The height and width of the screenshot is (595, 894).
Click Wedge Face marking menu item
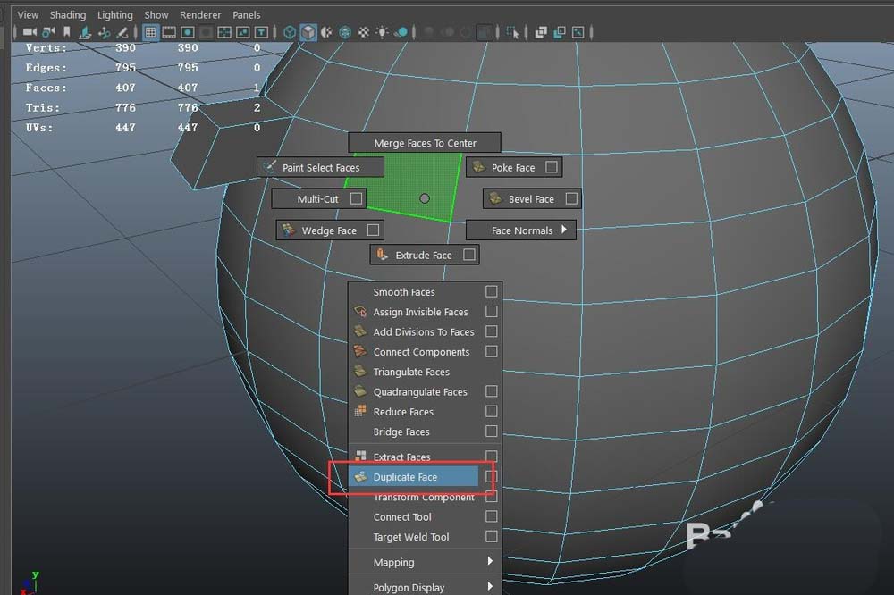(x=329, y=230)
